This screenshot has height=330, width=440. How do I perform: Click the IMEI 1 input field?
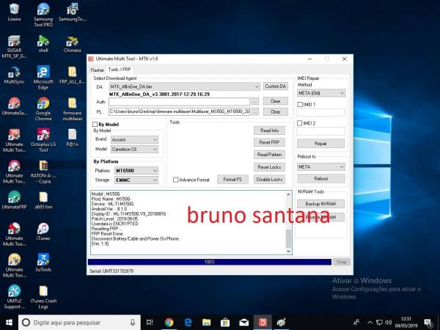320,113
